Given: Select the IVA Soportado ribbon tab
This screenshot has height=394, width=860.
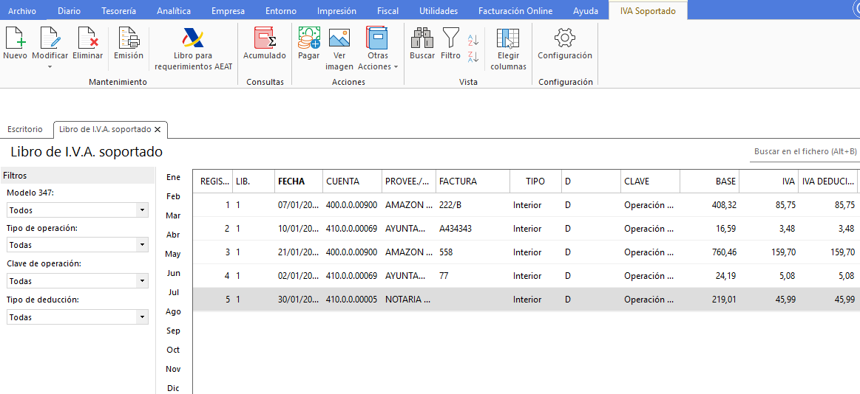Looking at the screenshot, I should (x=648, y=11).
